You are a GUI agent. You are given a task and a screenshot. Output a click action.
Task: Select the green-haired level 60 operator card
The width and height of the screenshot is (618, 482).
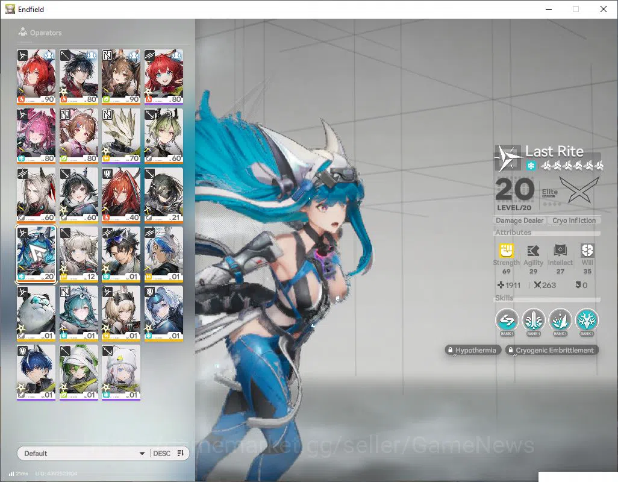(164, 136)
